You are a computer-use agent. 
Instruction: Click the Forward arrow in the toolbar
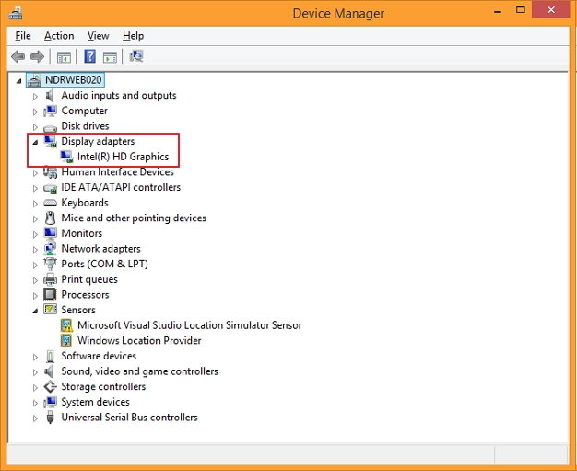38,56
